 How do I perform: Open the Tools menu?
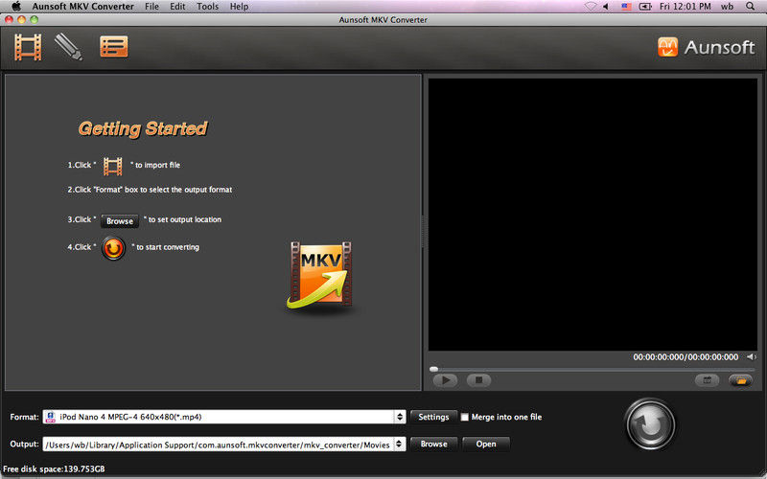coord(207,7)
